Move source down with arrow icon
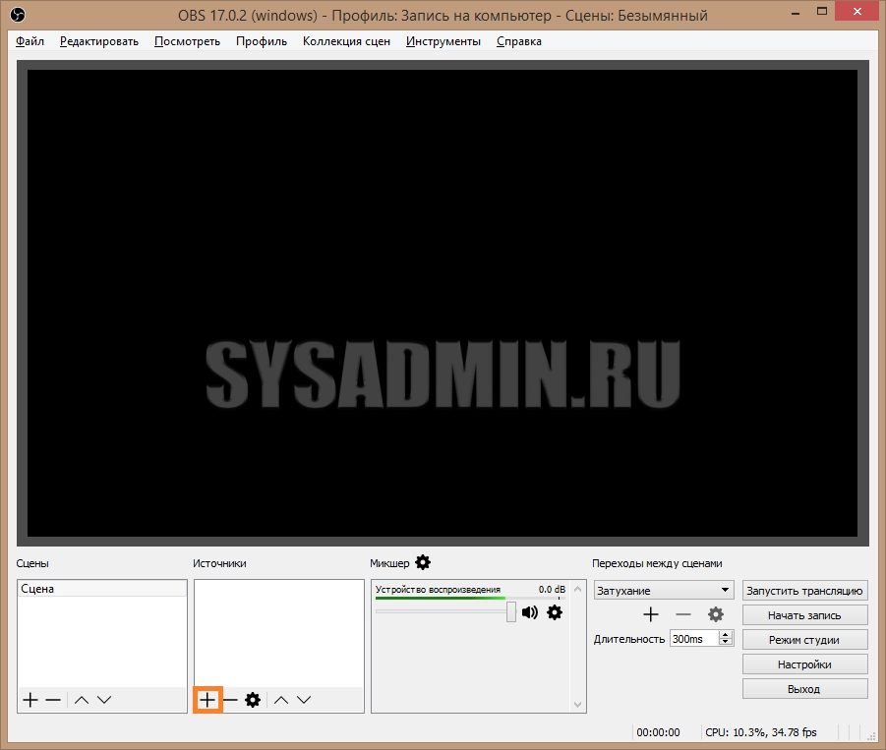Viewport: 886px width, 750px height. 304,700
